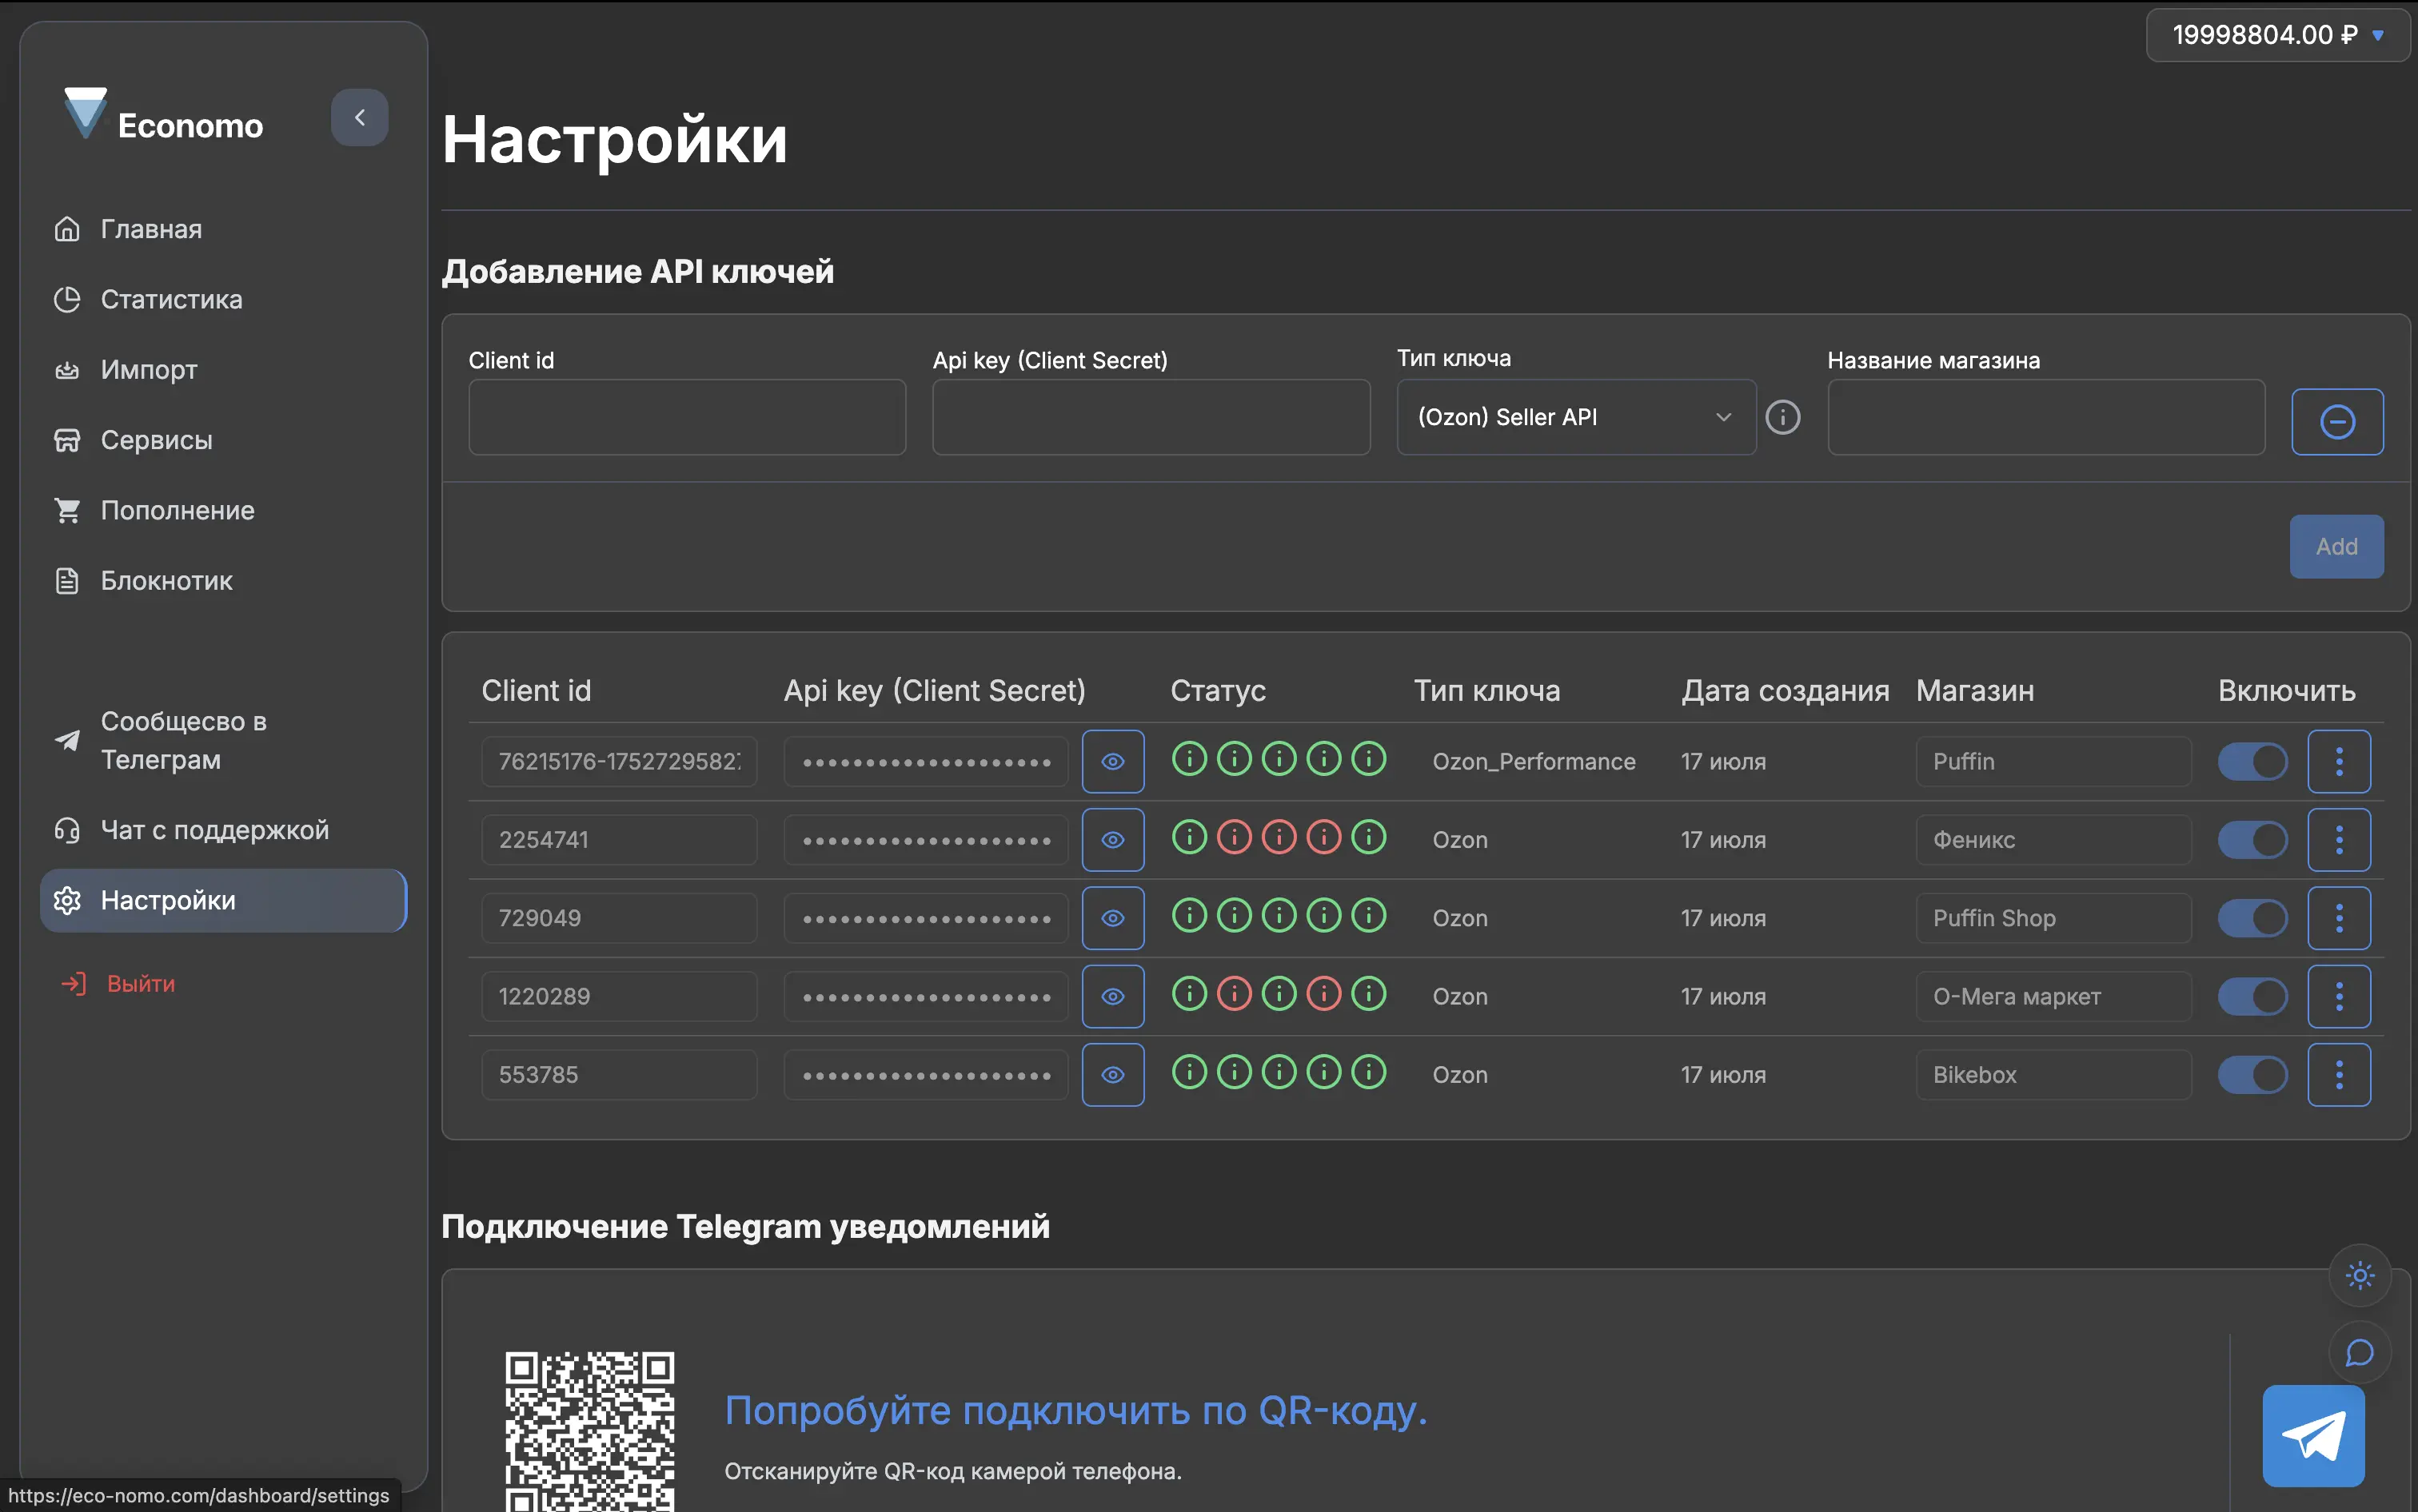
Task: Focus the Client id input in the add form
Action: pos(688,417)
